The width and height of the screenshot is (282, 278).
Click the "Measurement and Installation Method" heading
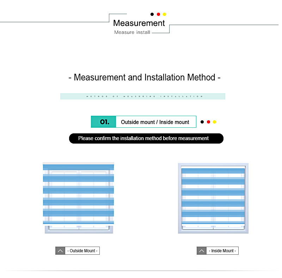[x=144, y=77]
